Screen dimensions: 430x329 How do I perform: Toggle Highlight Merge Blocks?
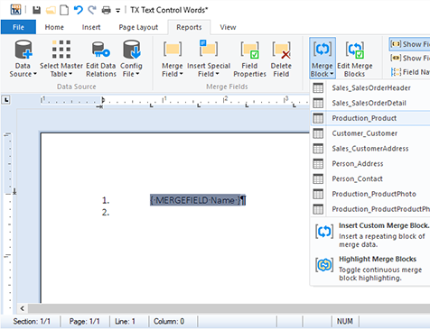(x=371, y=268)
